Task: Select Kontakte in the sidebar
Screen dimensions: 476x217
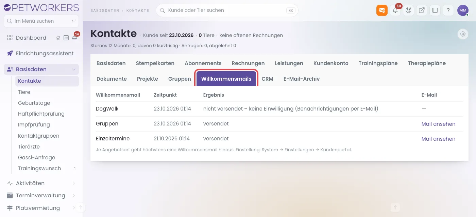Action: (47, 81)
